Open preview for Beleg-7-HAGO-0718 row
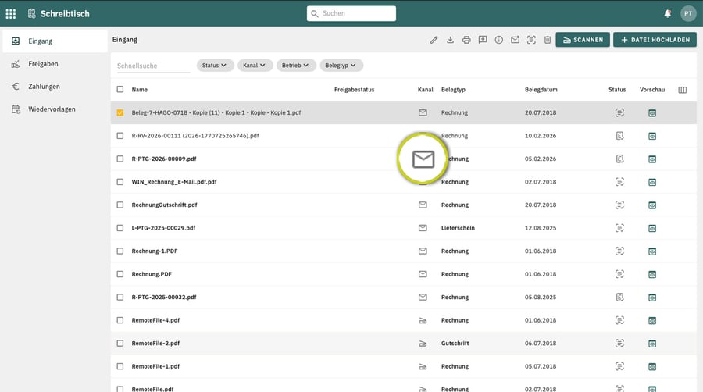 [652, 113]
